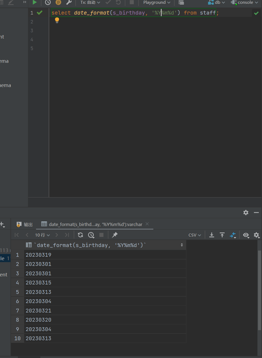Switch to the 输出 tab
This screenshot has height=358, width=262.
point(24,224)
